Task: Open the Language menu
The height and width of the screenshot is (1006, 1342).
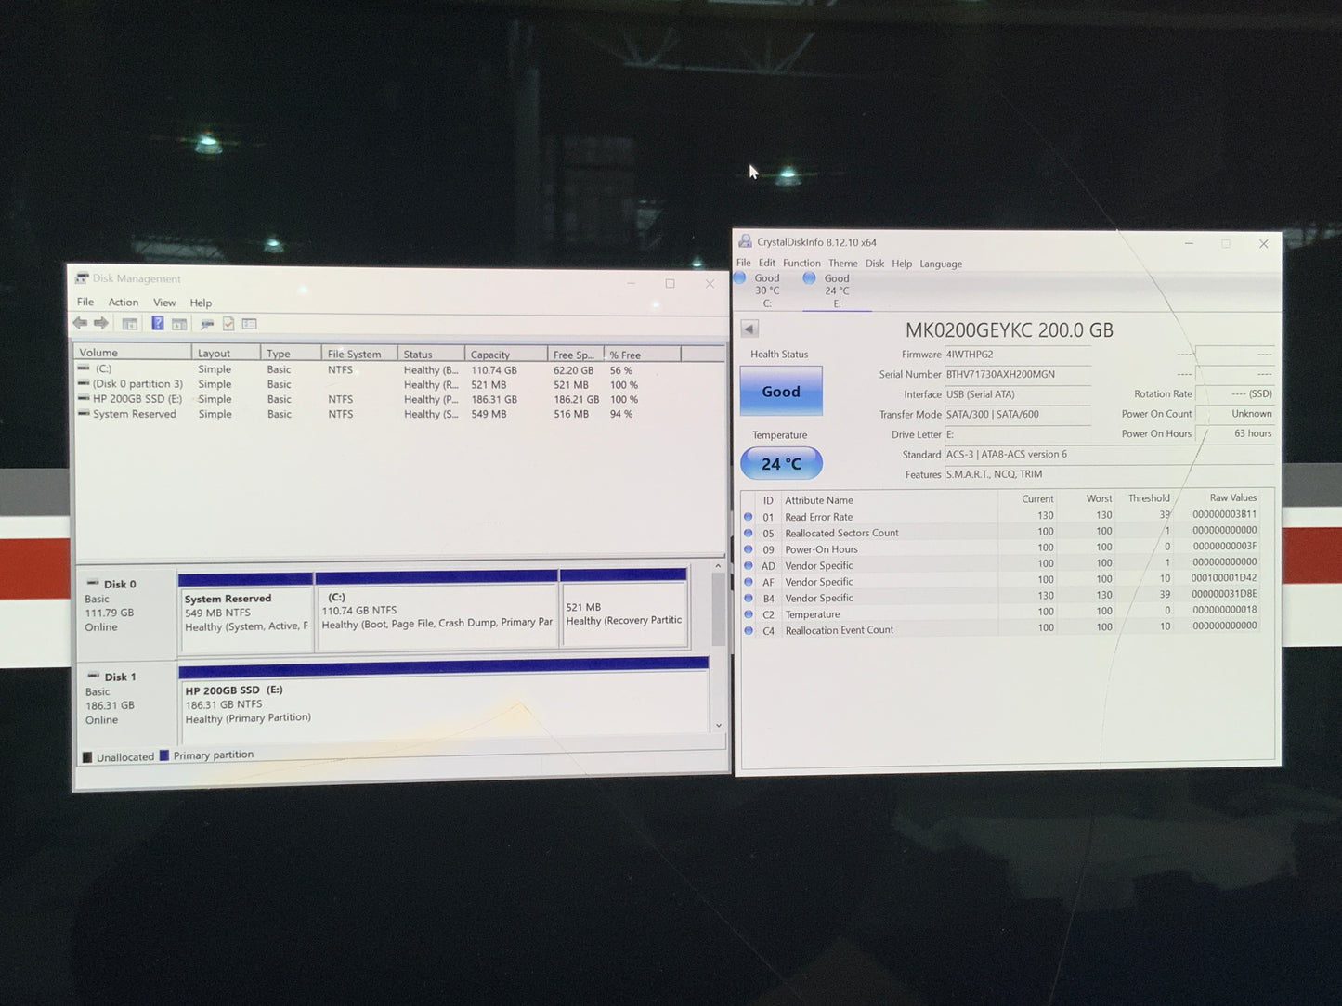Action: 941,264
